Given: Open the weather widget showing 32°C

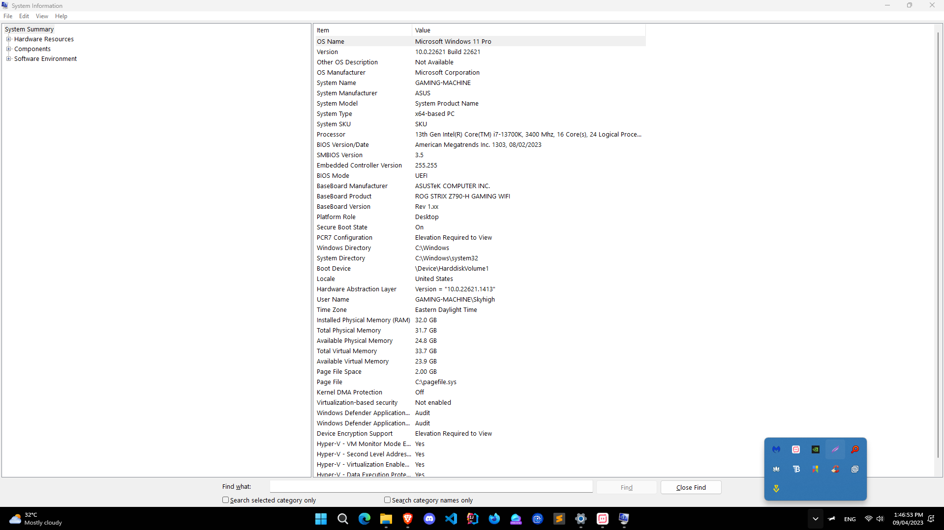Looking at the screenshot, I should (x=36, y=519).
